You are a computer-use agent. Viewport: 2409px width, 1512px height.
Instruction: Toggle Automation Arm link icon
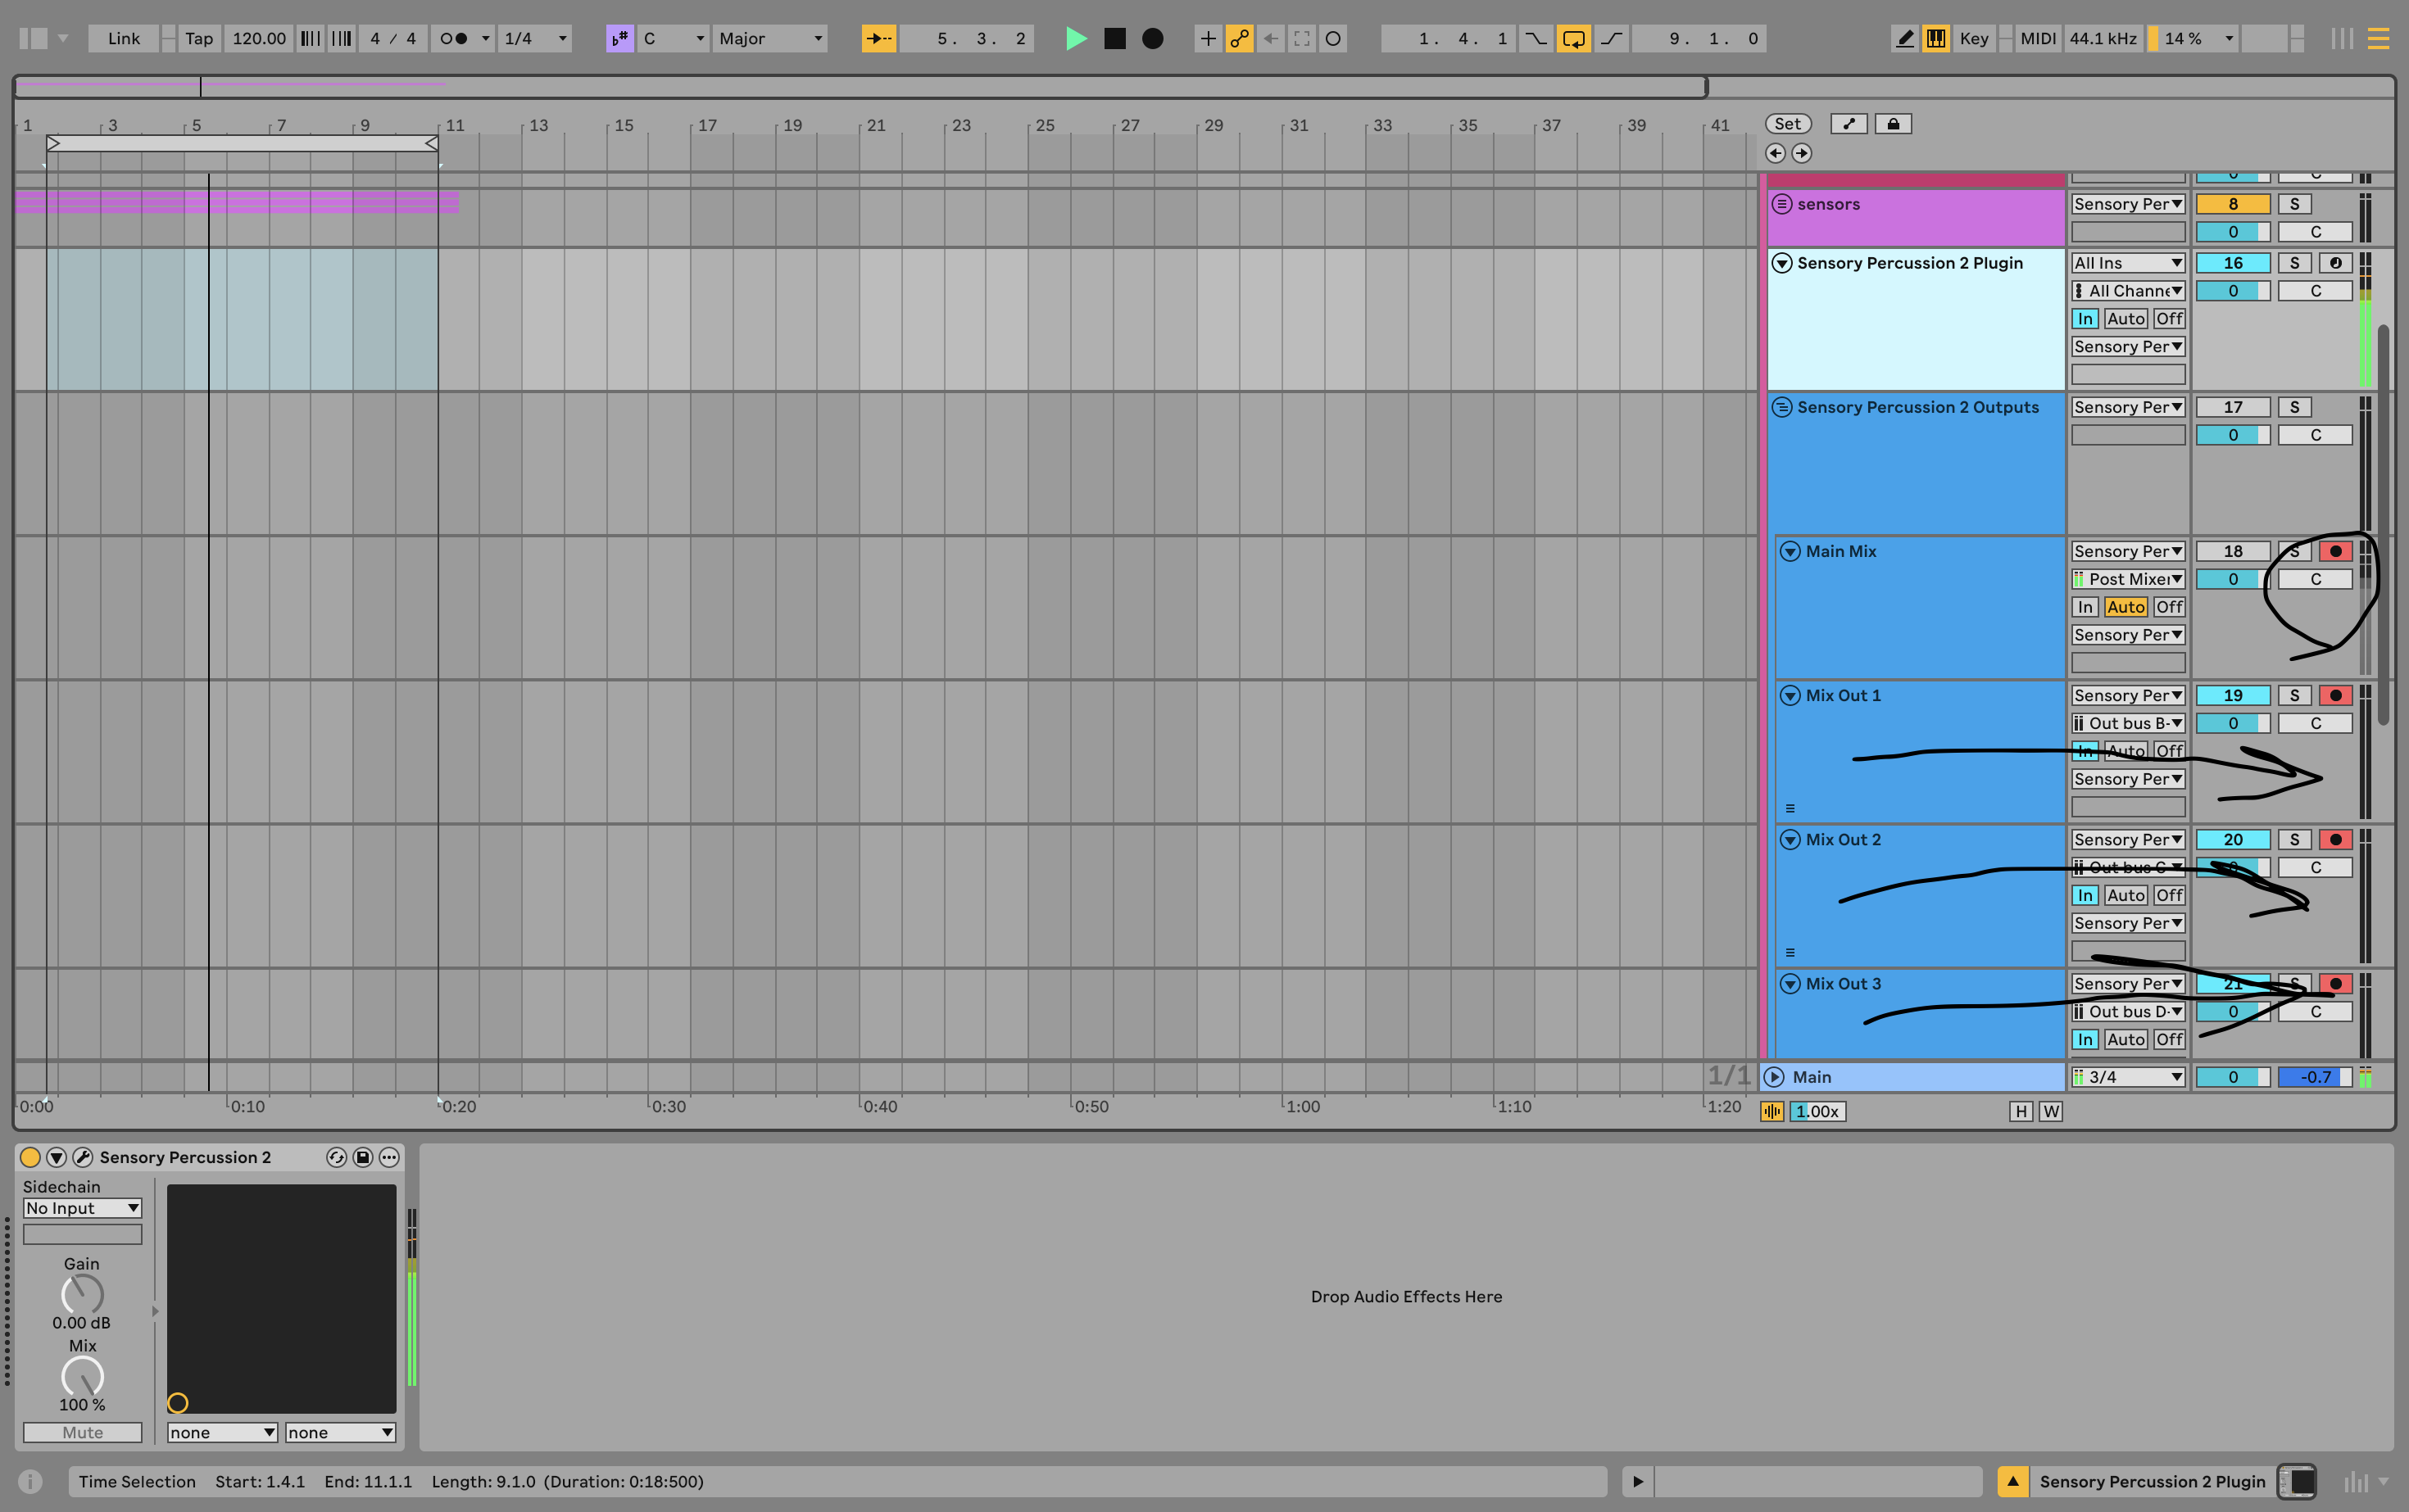click(x=1239, y=38)
